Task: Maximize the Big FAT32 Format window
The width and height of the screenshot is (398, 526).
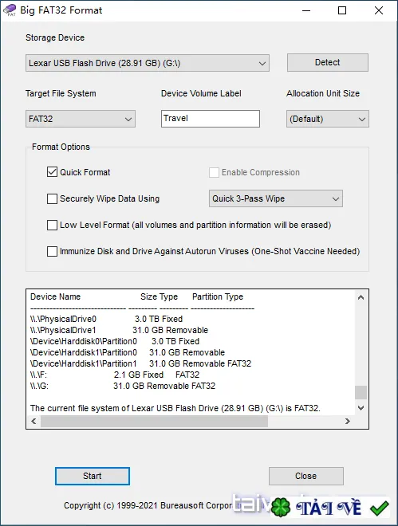Action: coord(342,10)
